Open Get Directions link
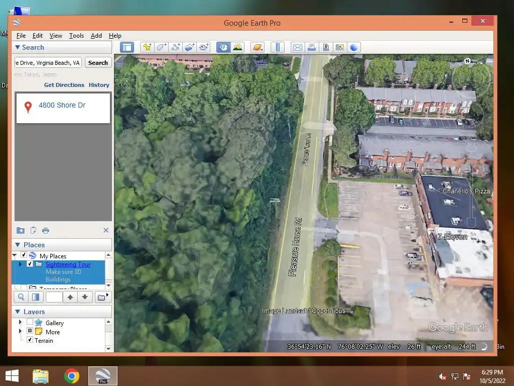The width and height of the screenshot is (514, 386). [64, 85]
